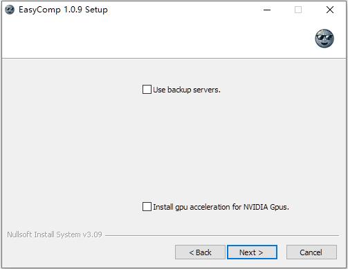Return to the previous page with Back
348x269 pixels.
tap(200, 252)
